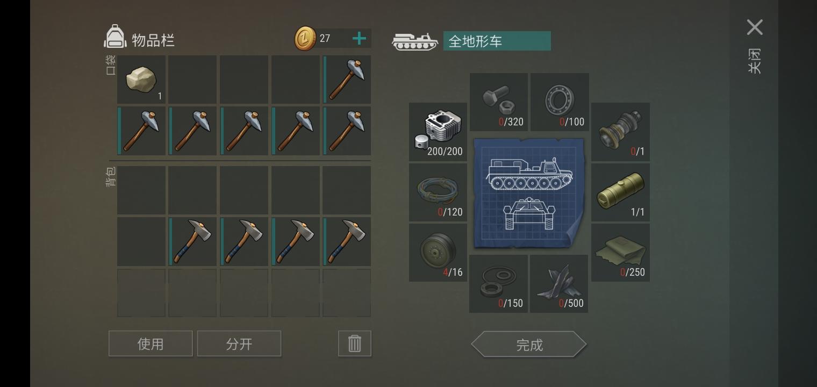The image size is (817, 387).
Task: Click the 完成 finish button
Action: [x=529, y=345]
